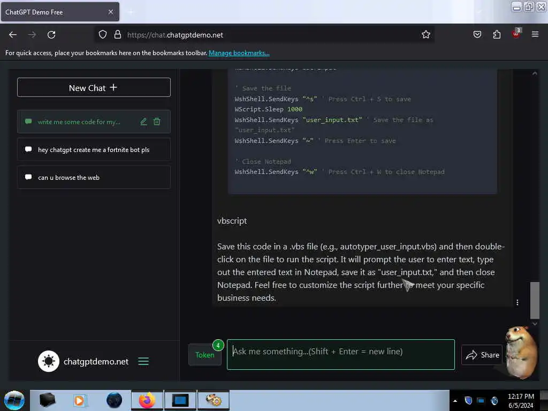Click the chatgptdemo.net sun logo

click(x=49, y=361)
